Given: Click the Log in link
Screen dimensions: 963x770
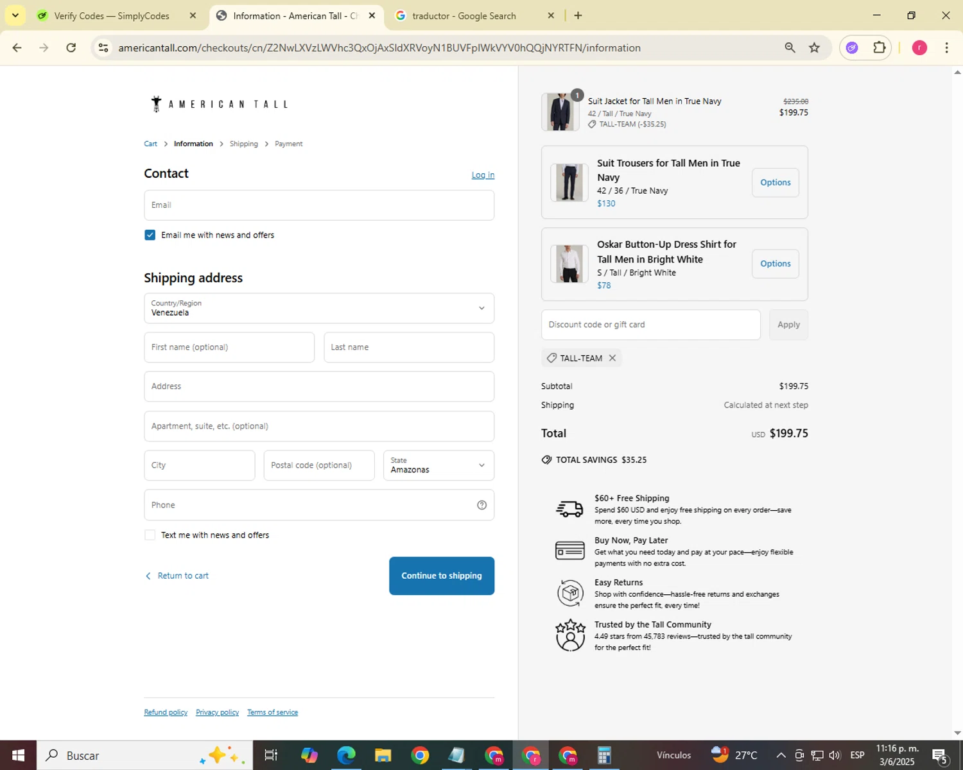Looking at the screenshot, I should tap(483, 175).
